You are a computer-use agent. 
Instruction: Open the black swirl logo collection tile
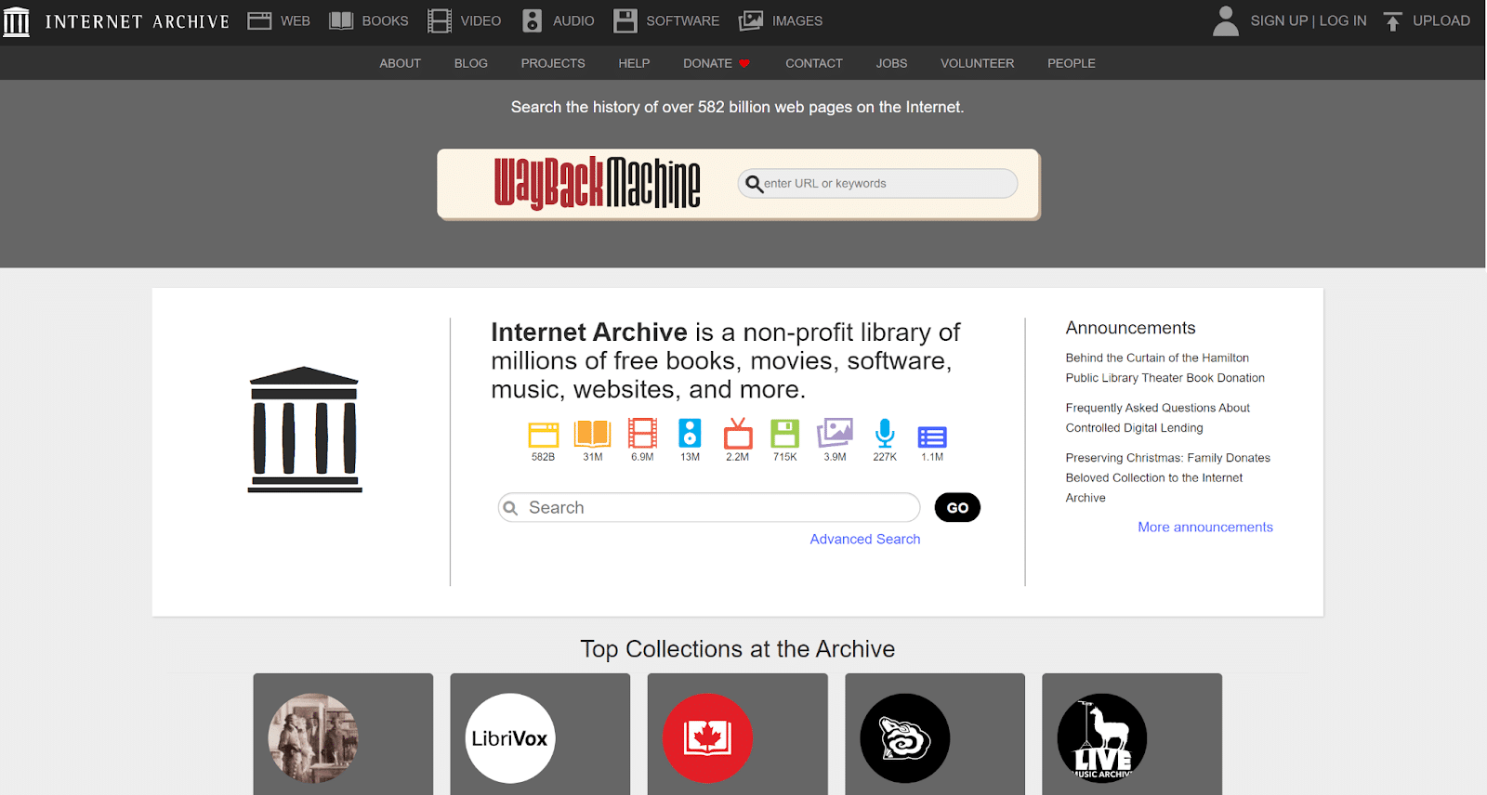[935, 734]
